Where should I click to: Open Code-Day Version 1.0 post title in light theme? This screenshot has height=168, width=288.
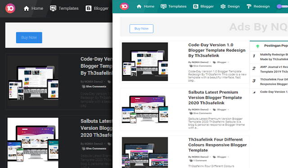pos(217,50)
